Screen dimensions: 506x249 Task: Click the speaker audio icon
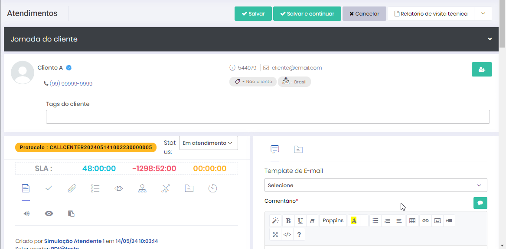point(26,214)
